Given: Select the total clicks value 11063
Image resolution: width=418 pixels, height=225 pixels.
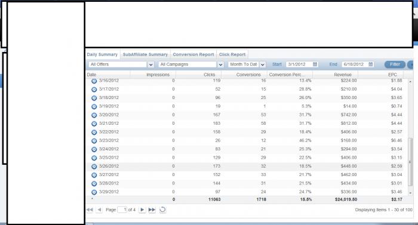Looking at the screenshot, I should pos(214,199).
